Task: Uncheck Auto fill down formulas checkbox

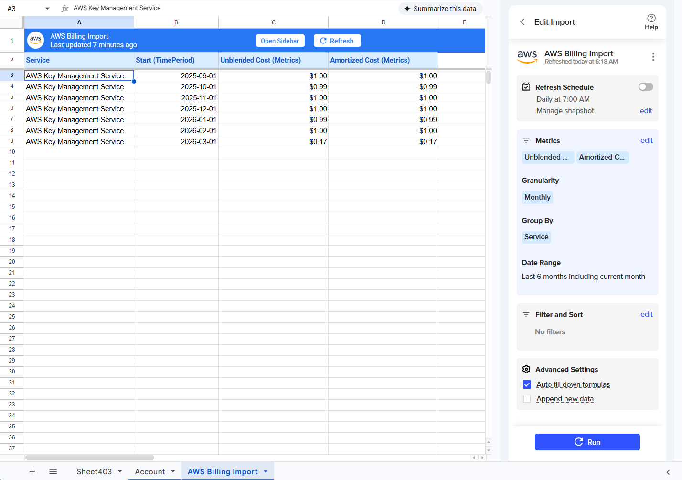Action: (527, 384)
